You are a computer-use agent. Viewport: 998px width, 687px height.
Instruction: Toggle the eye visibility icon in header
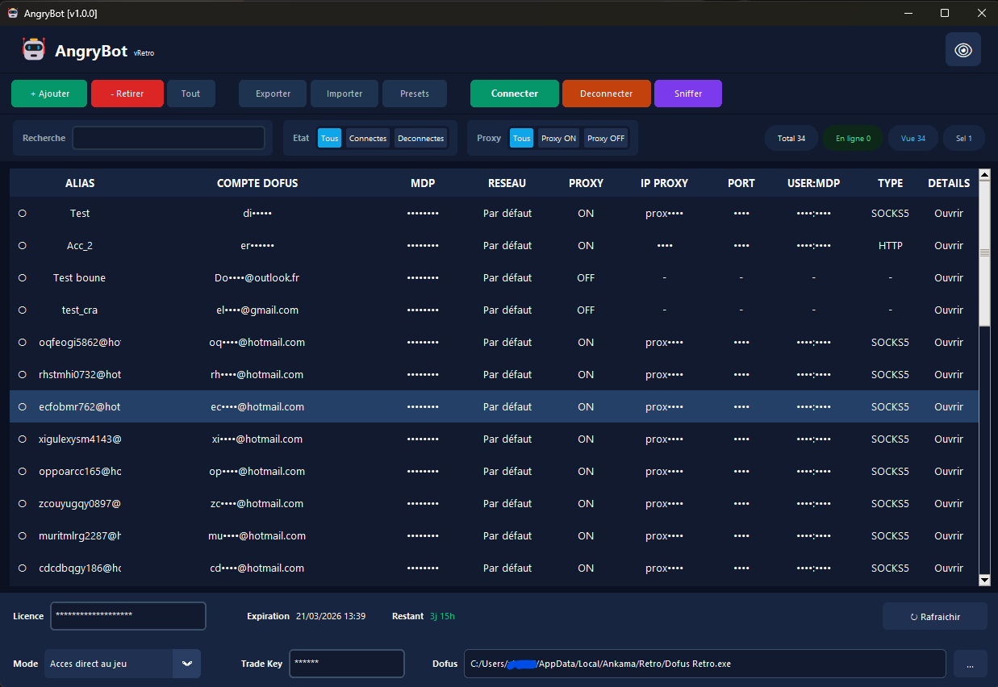click(963, 50)
